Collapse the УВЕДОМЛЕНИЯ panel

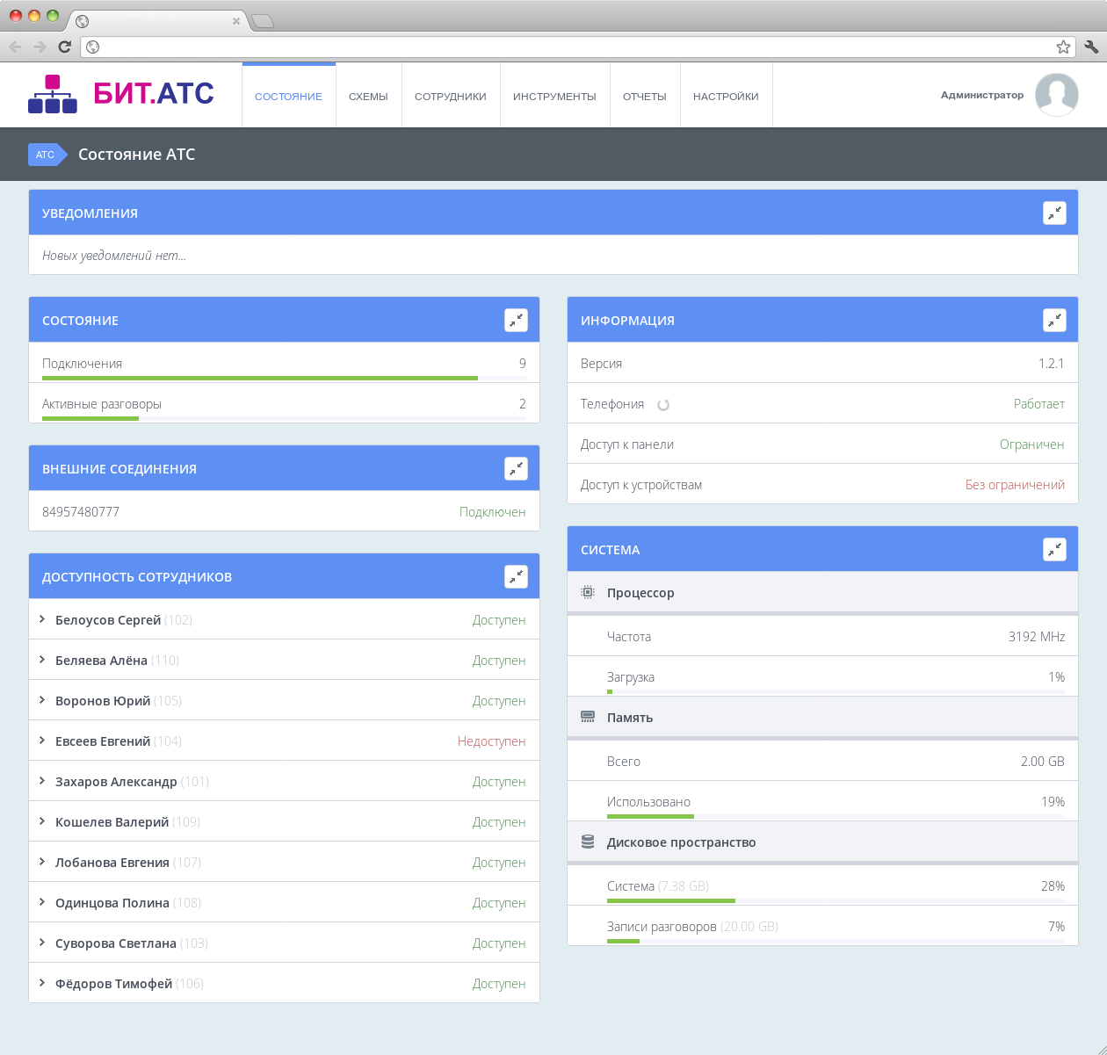tap(1054, 212)
